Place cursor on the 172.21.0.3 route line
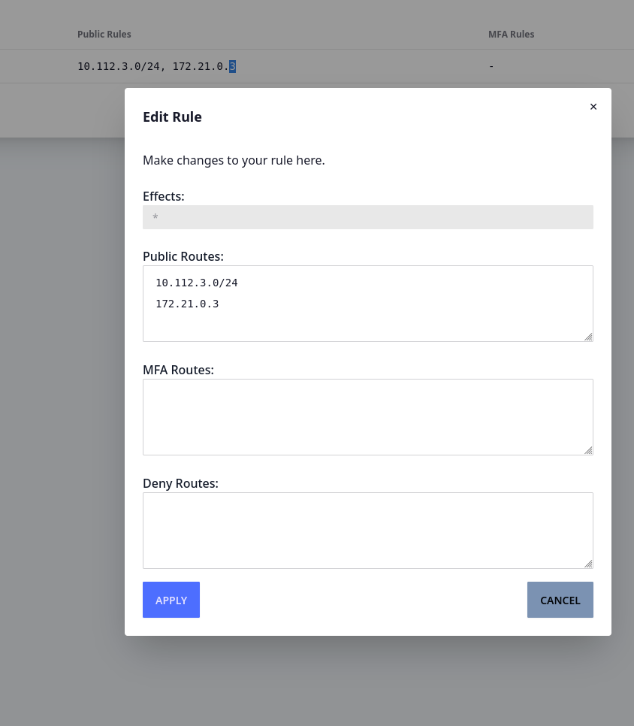The image size is (634, 726). (x=187, y=304)
